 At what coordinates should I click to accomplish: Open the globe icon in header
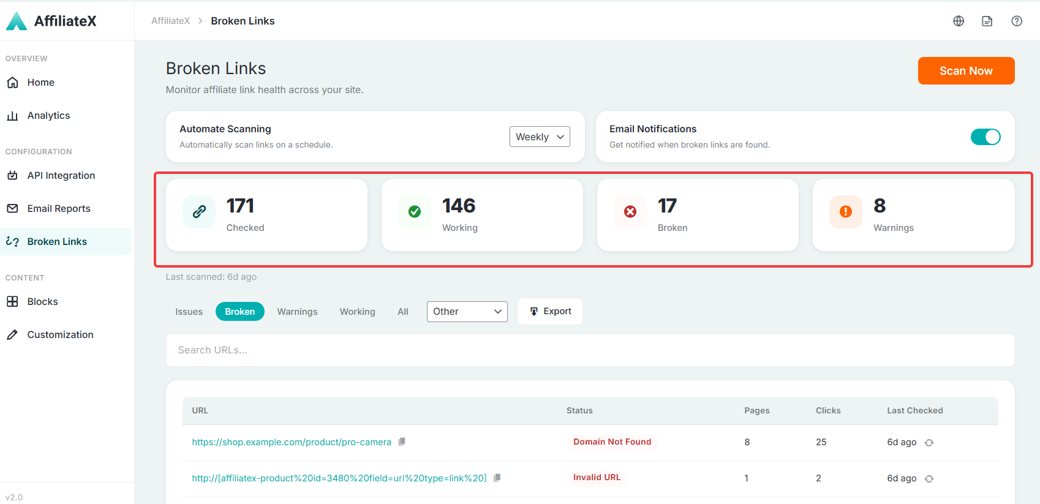tap(959, 21)
